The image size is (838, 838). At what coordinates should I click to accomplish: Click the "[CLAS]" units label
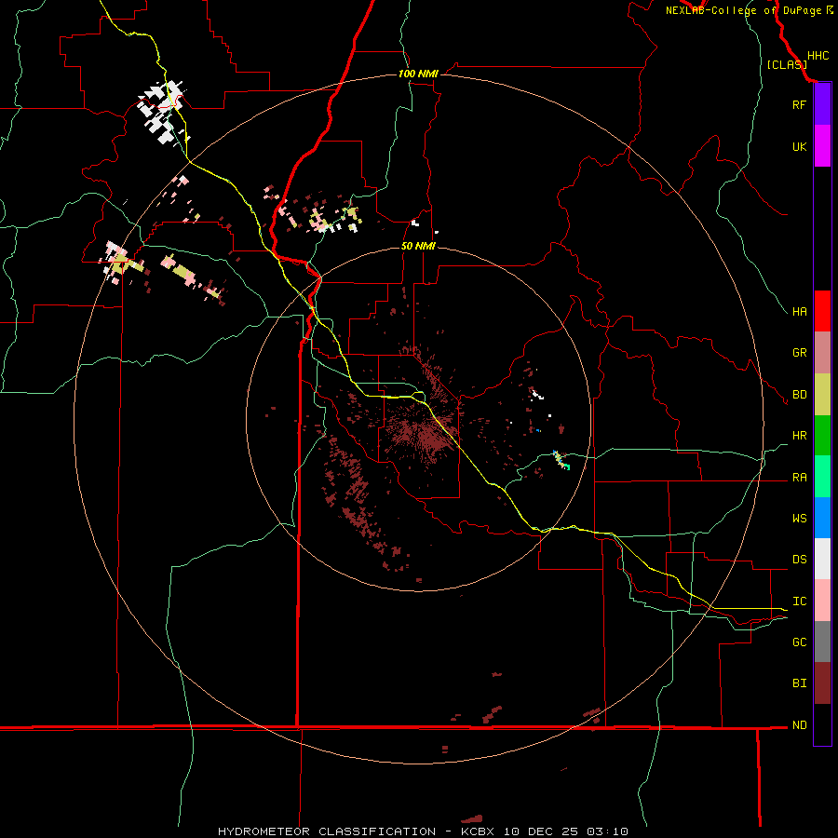tap(787, 64)
